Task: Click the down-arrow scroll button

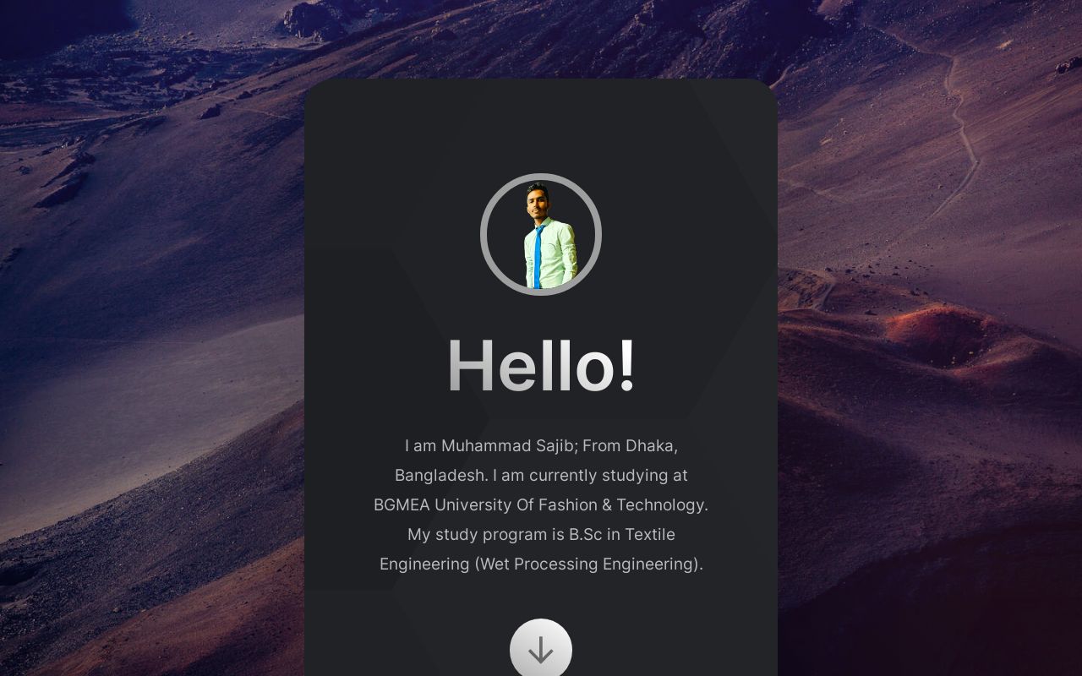Action: [541, 649]
